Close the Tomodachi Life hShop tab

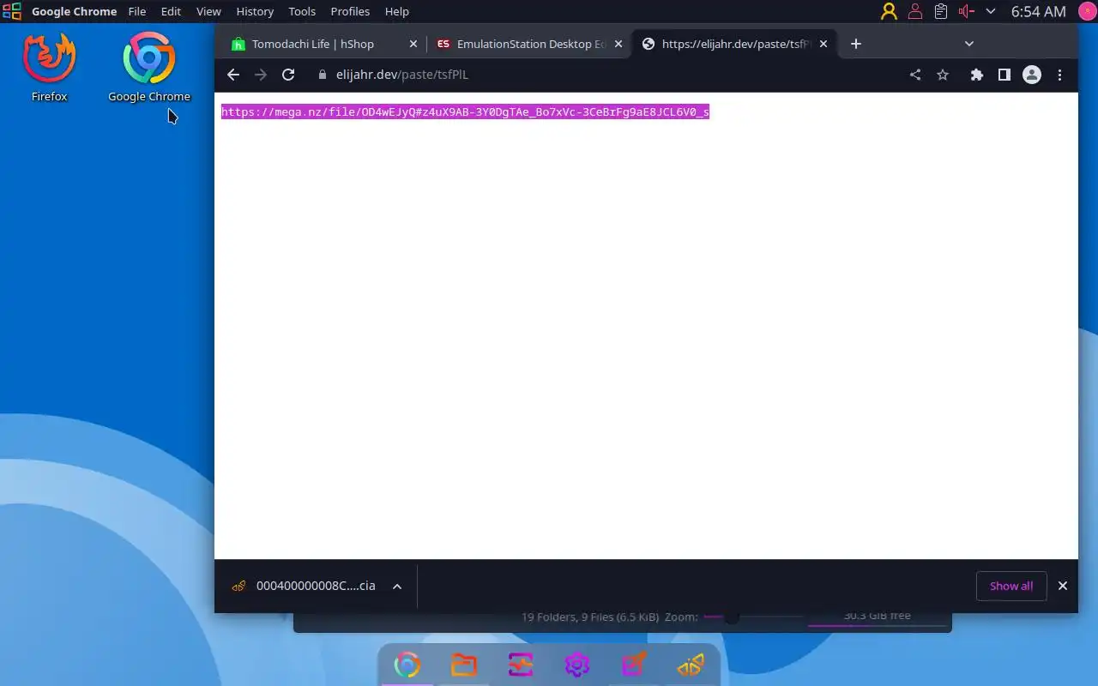coord(413,44)
